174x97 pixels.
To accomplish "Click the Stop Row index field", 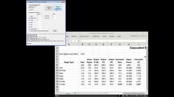I will 54,18.
